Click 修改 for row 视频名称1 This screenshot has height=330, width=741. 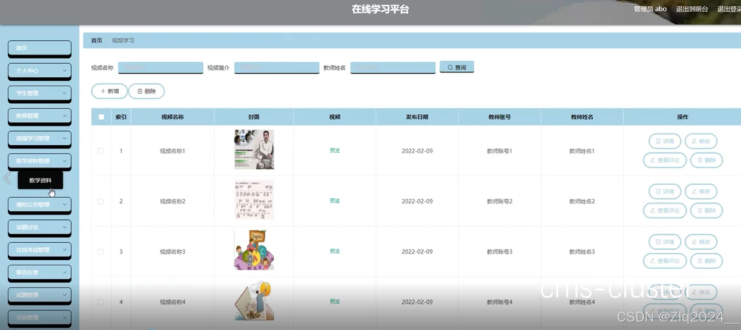[x=701, y=141]
